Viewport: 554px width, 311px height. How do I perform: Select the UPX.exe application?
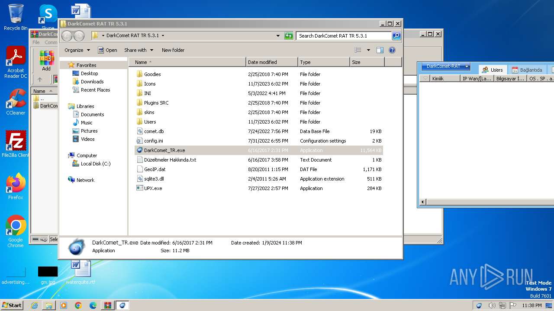point(153,188)
